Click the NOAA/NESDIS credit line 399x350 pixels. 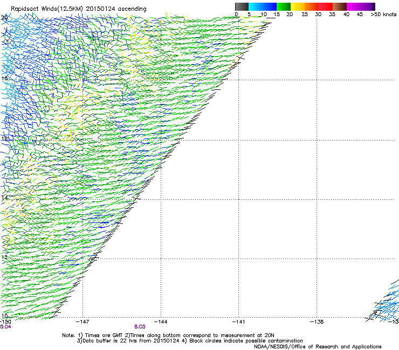tap(318, 347)
